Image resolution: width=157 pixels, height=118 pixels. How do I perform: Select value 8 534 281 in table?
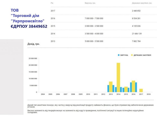[x=136, y=18]
